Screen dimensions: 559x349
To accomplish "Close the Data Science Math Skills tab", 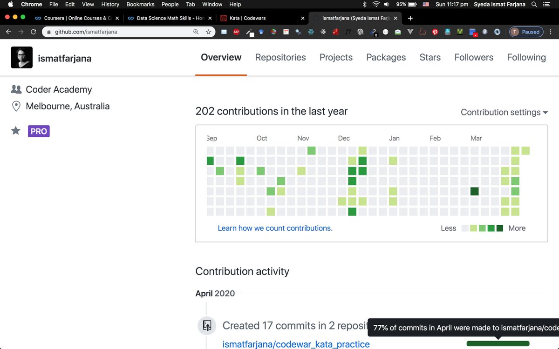I will click(x=210, y=18).
